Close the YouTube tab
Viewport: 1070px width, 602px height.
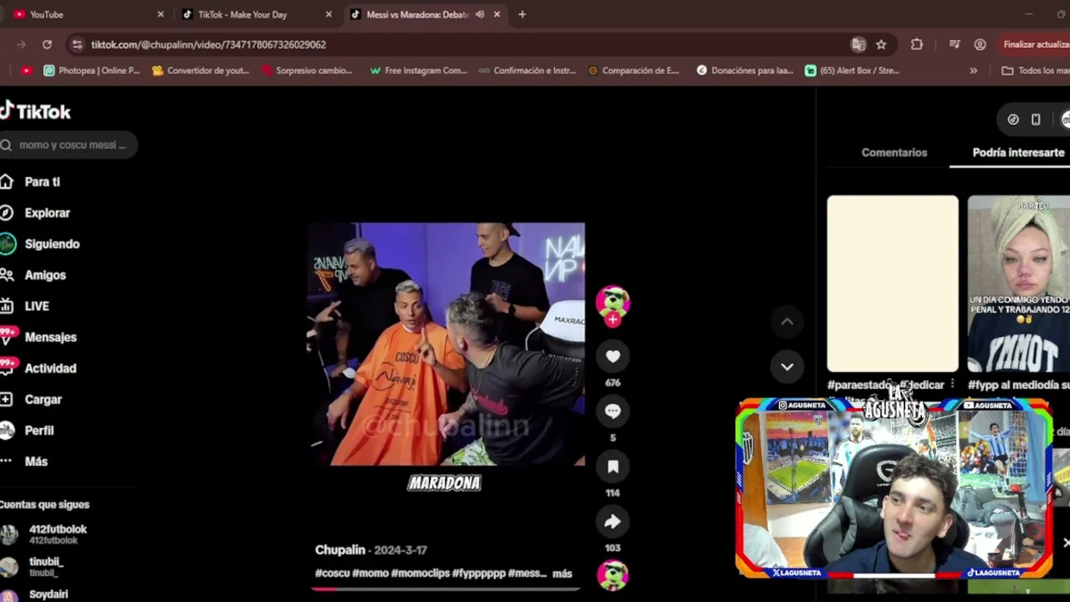[x=160, y=14]
